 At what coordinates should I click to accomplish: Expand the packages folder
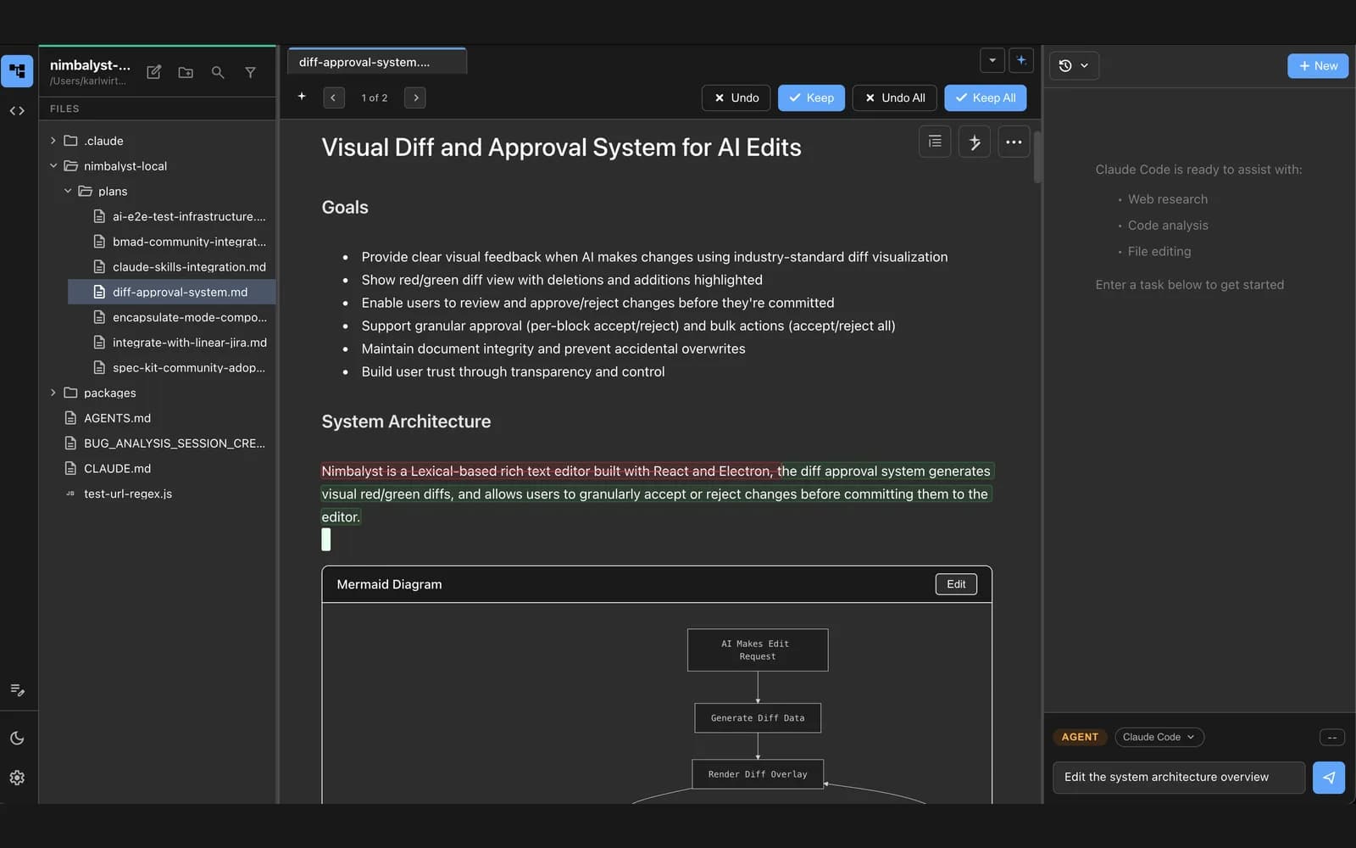(x=53, y=393)
